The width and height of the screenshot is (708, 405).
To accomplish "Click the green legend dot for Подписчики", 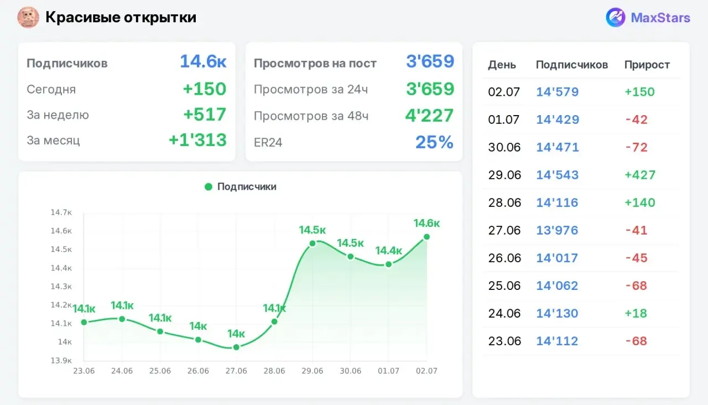I will click(x=209, y=187).
